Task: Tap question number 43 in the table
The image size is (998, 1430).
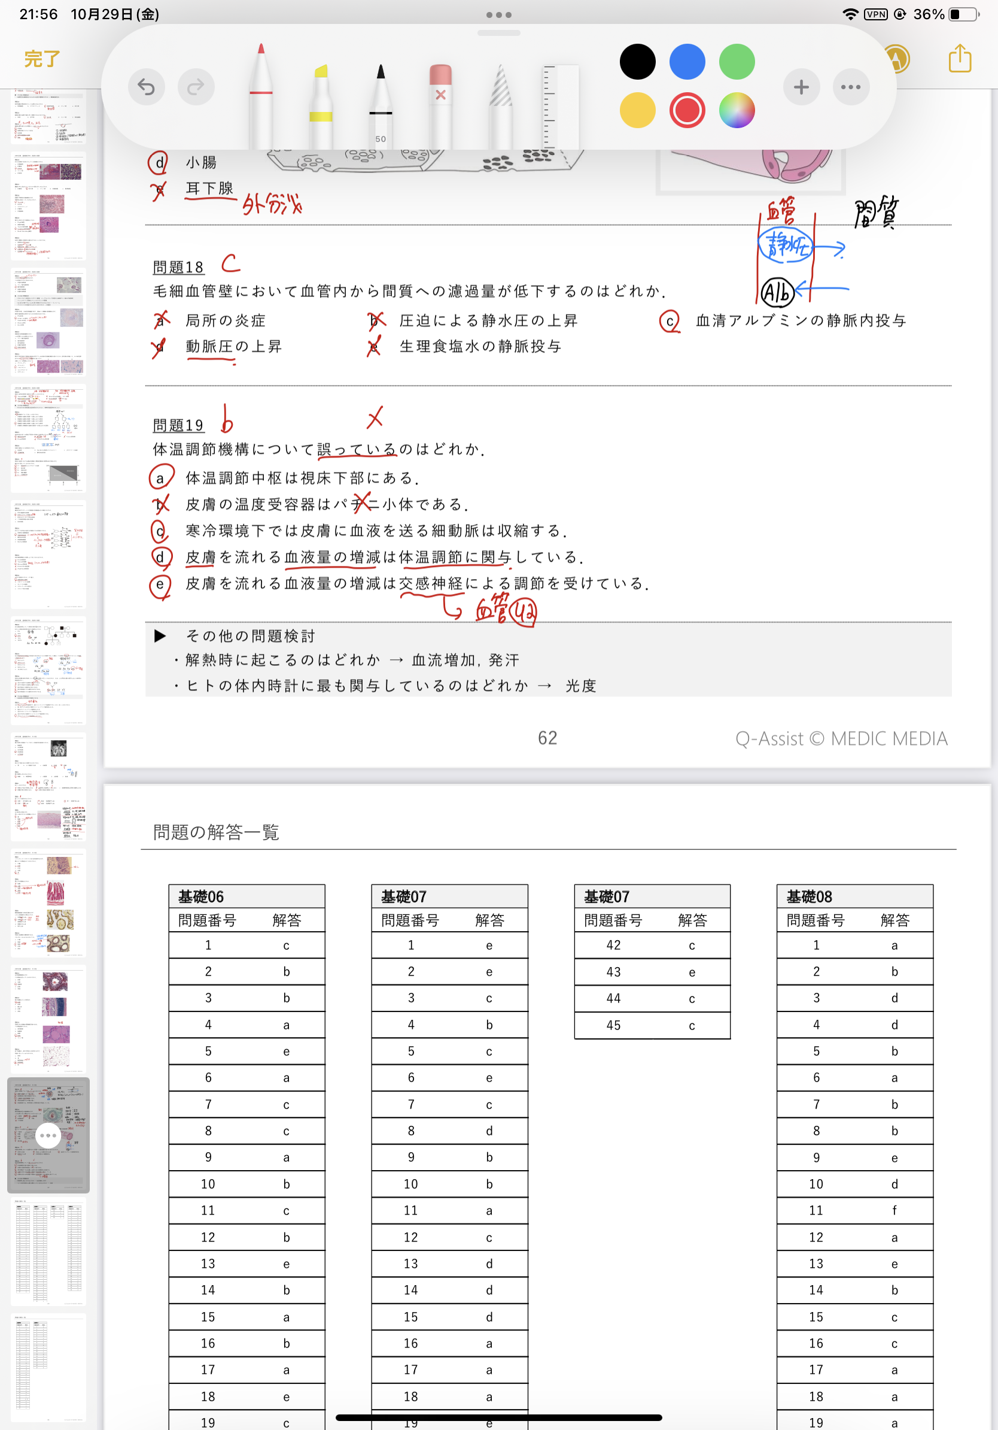Action: pos(613,972)
